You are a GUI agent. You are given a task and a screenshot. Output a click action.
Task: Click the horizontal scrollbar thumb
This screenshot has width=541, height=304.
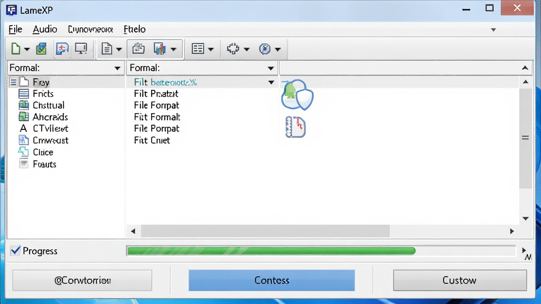coord(265,231)
